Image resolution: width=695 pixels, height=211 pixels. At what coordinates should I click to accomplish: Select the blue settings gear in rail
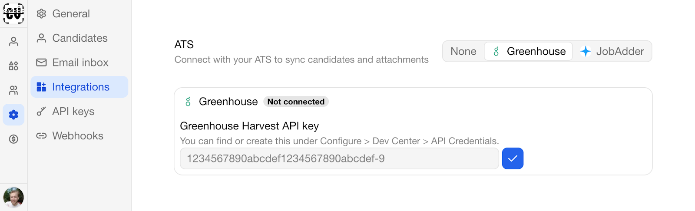pos(13,115)
